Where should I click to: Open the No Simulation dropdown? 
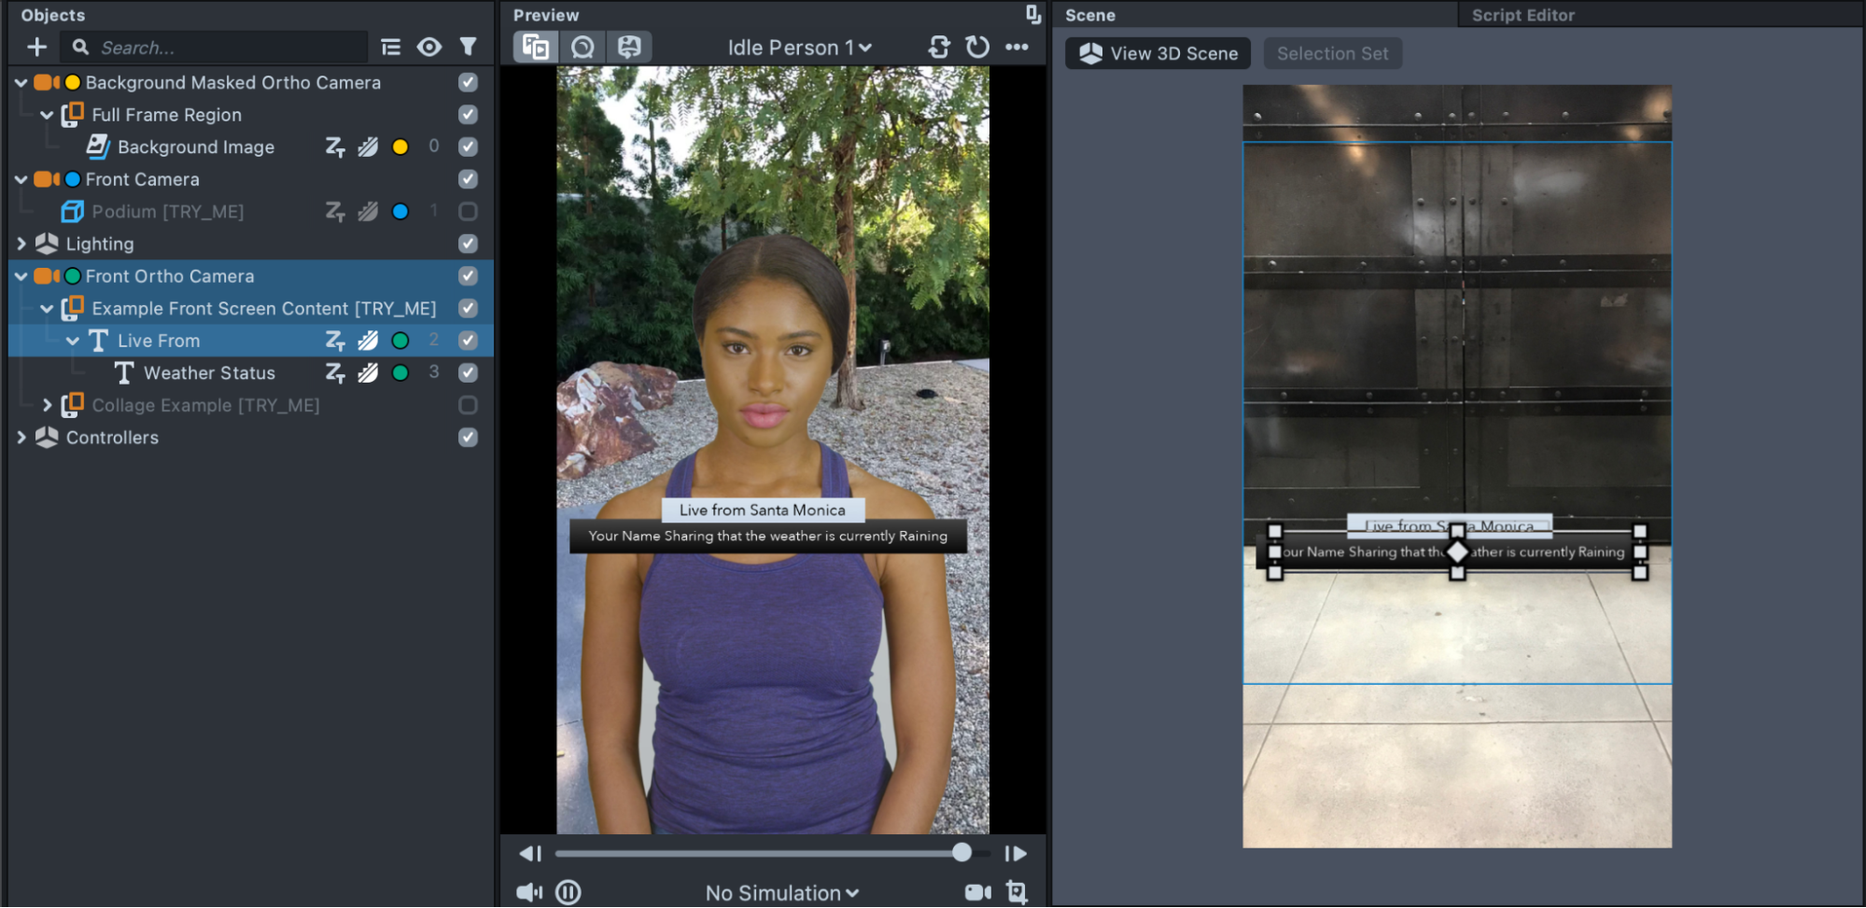click(x=781, y=893)
